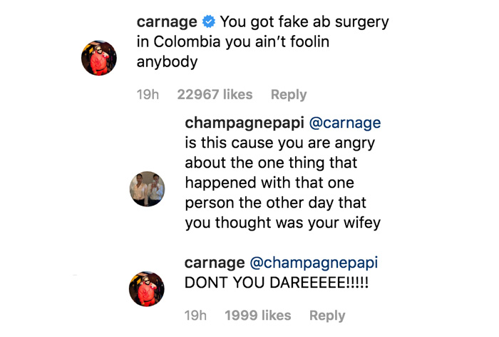Viewport: 499px width, 337px height.
Task: Open carnage's profile picture on the top comment
Action: (99, 58)
